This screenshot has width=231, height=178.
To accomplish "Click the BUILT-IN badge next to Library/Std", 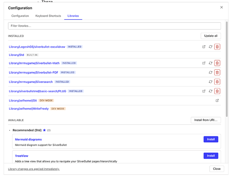I will click(x=32, y=55).
